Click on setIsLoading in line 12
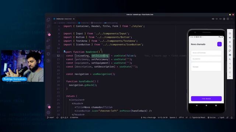 point(100,55)
